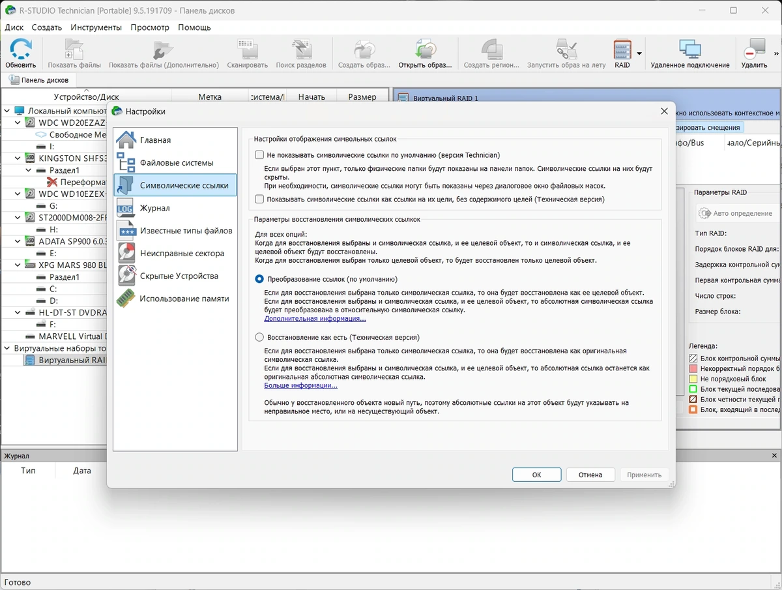Viewport: 782px width, 590px height.
Task: Click the RAID toolbar icon
Action: (623, 50)
